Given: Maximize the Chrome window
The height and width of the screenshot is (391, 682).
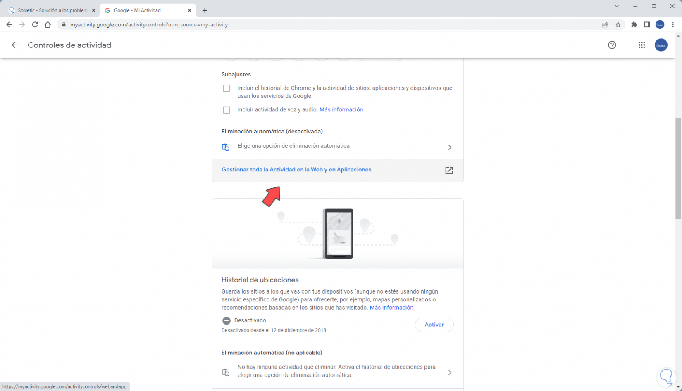Looking at the screenshot, I should pyautogui.click(x=654, y=6).
